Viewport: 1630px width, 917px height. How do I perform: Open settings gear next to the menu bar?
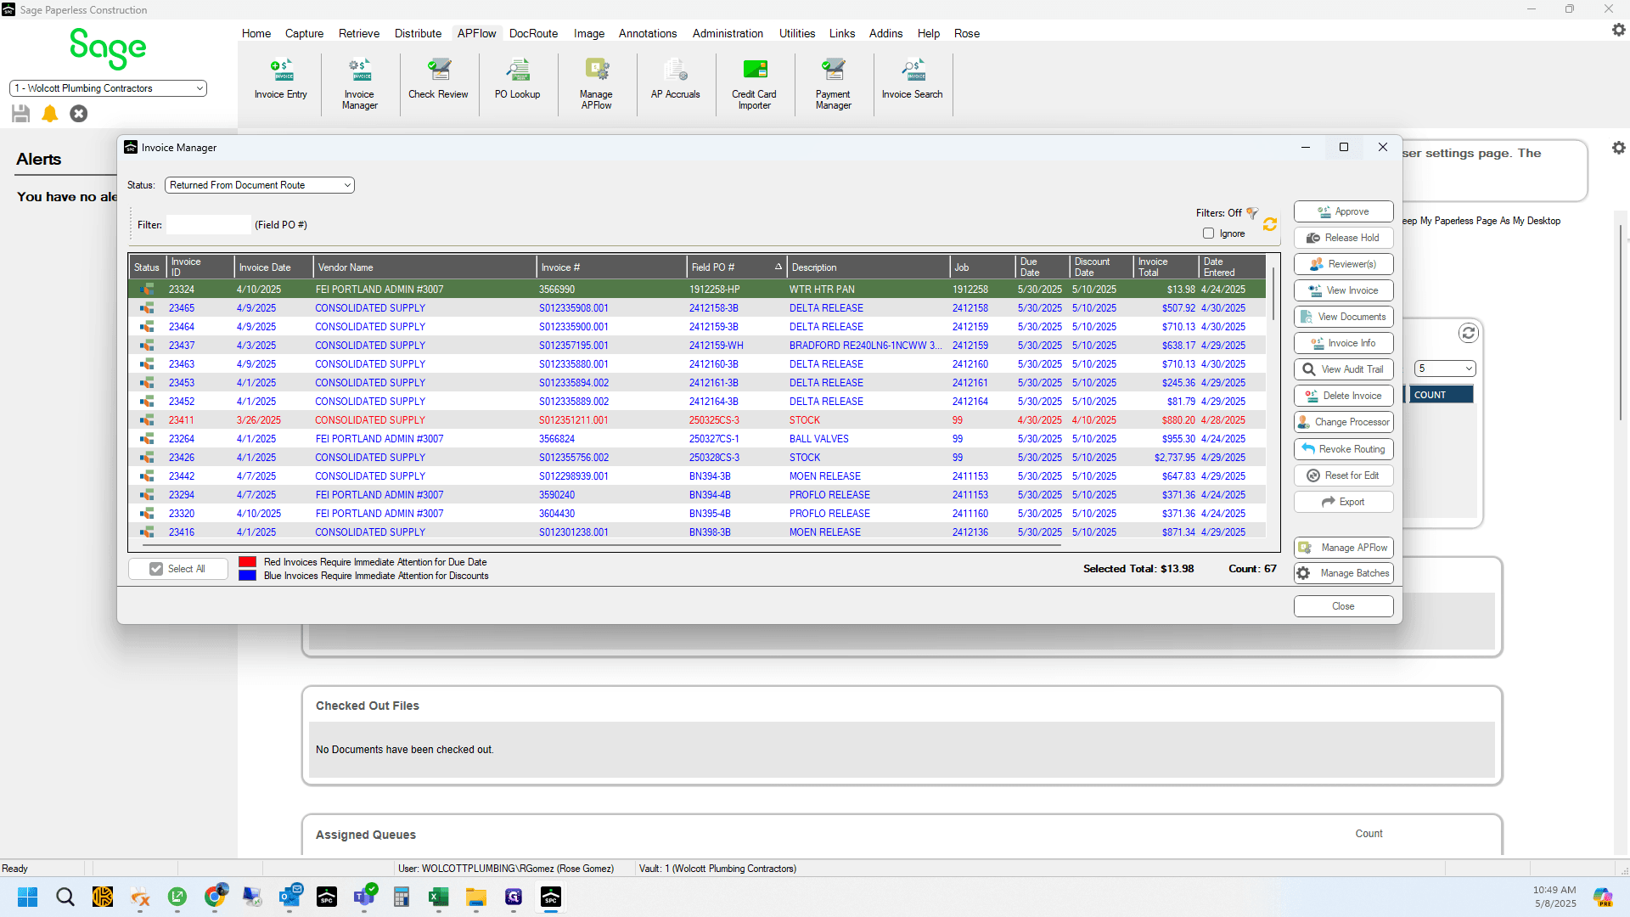(x=1619, y=30)
